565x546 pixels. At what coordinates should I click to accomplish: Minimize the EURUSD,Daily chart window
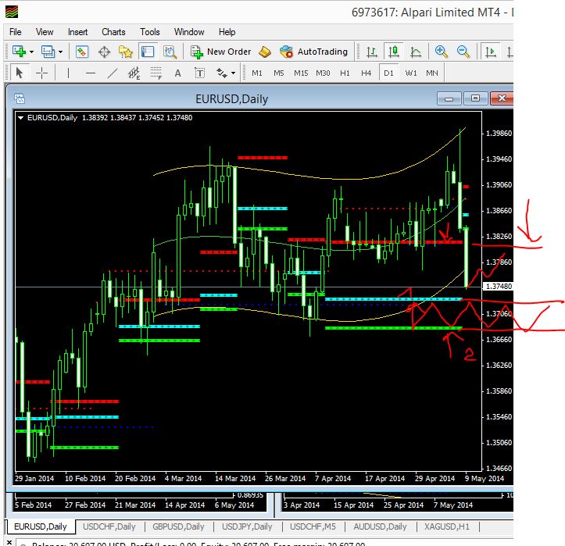tap(449, 98)
